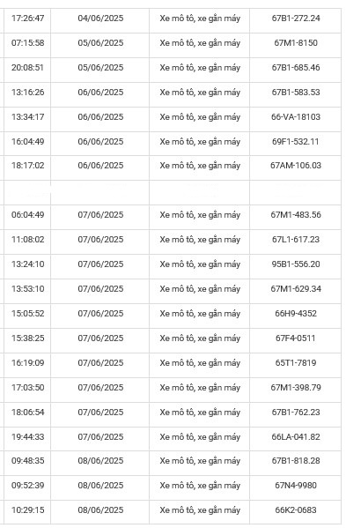Click plate 67AM-106.03
Image resolution: width=346 pixels, height=528 pixels.
(296, 166)
